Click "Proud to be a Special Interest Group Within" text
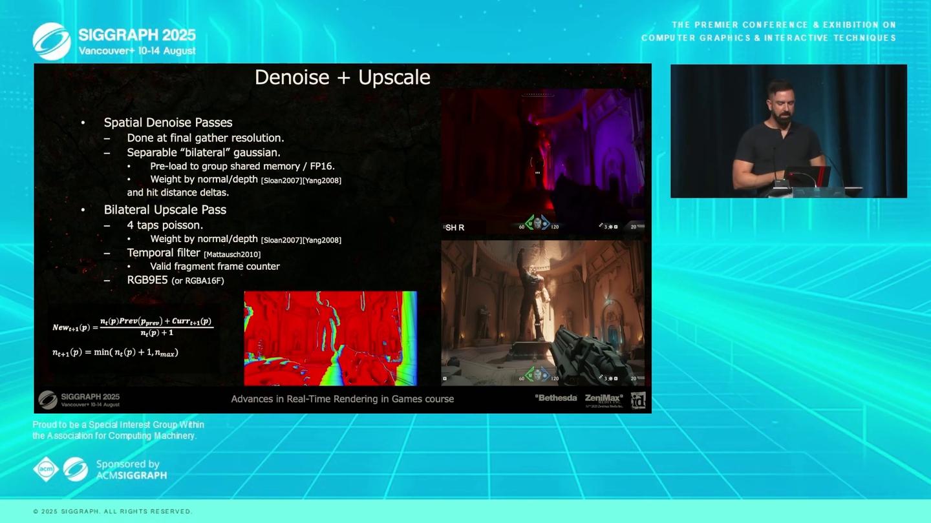The width and height of the screenshot is (931, 523). (118, 425)
